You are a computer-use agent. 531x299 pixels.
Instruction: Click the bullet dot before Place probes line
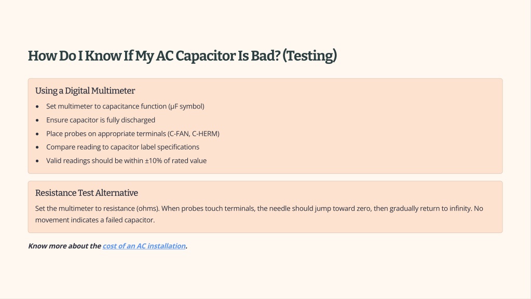click(37, 134)
